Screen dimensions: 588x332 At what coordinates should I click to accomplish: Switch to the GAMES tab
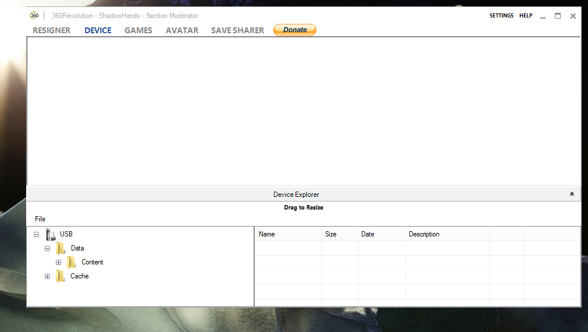[138, 30]
